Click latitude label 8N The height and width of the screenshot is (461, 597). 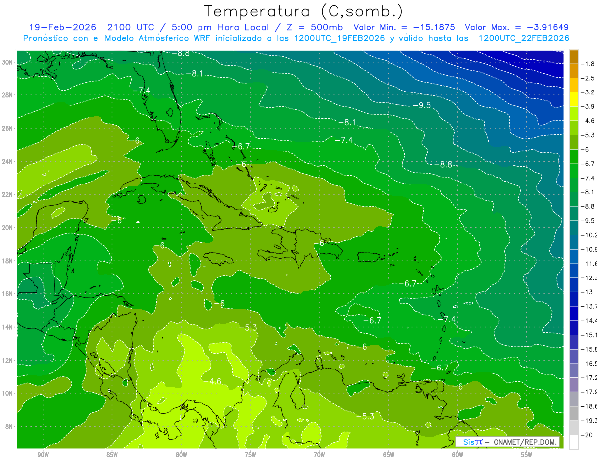pyautogui.click(x=9, y=426)
